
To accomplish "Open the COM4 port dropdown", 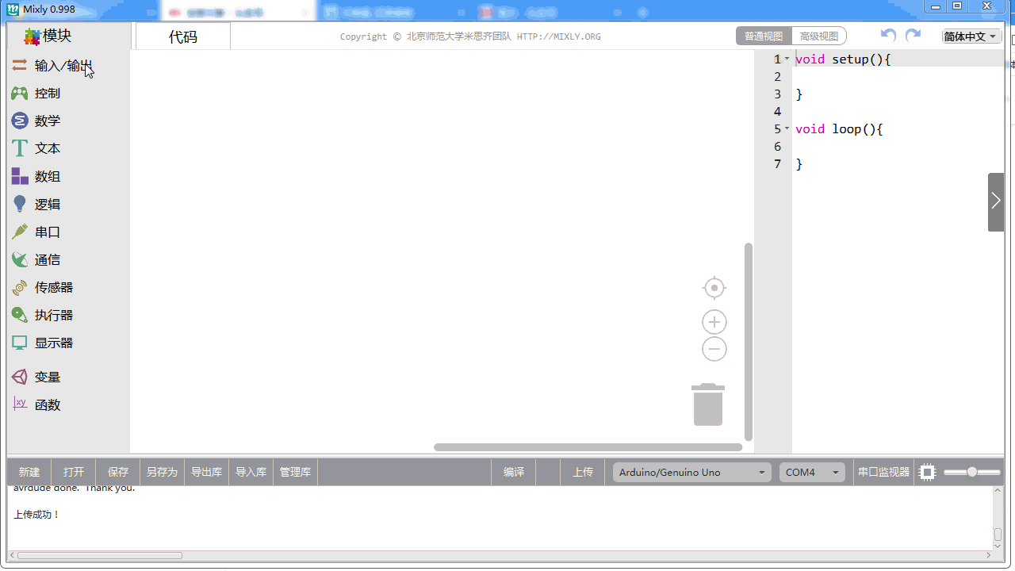I will [x=813, y=473].
